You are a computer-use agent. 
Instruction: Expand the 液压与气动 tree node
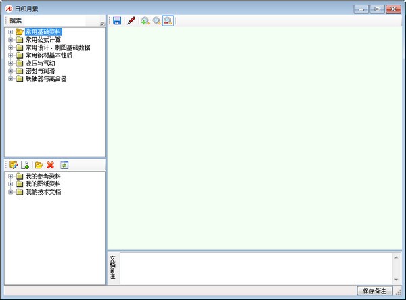coord(10,63)
